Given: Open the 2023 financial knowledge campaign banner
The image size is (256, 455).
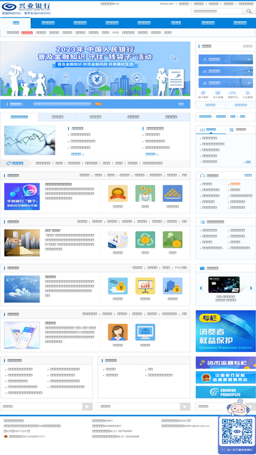Looking at the screenshot, I should pos(95,69).
